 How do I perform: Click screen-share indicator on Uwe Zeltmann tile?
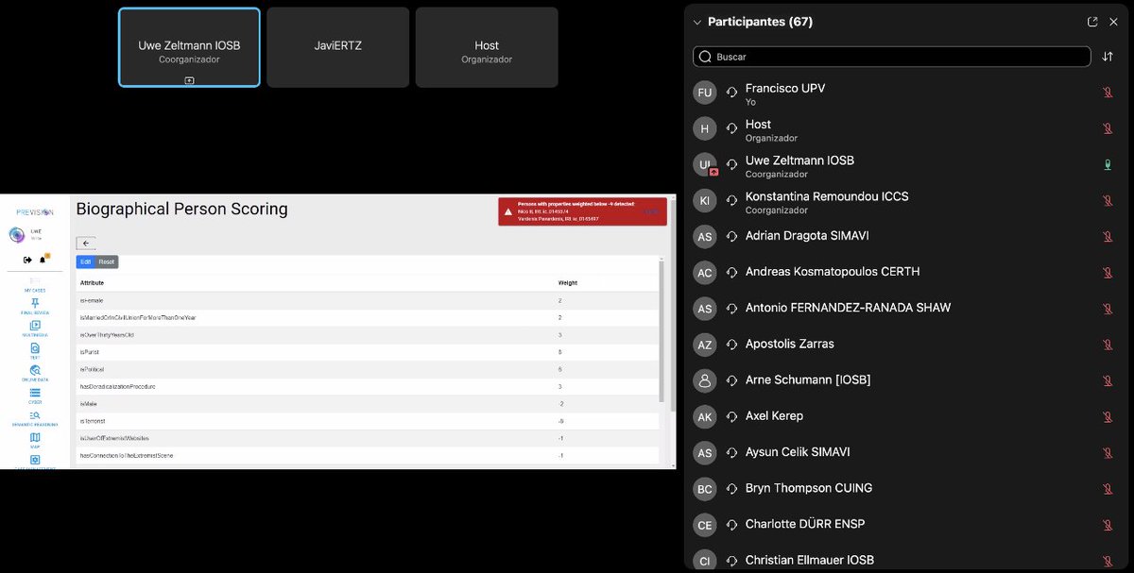189,81
